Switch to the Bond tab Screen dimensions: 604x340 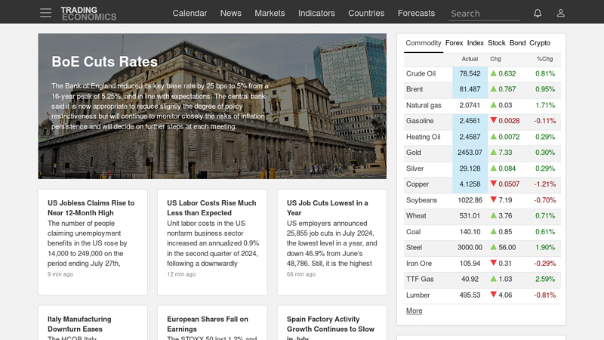pos(517,43)
